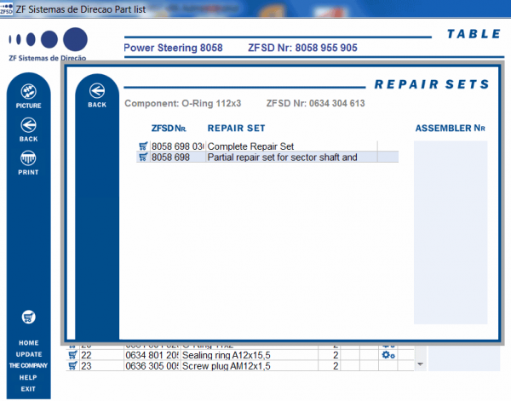Click cart icon for row 23 Screw plug

point(72,366)
